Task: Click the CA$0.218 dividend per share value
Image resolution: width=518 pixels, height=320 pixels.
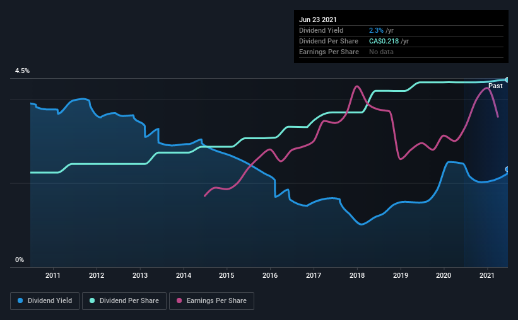Action: click(x=384, y=41)
